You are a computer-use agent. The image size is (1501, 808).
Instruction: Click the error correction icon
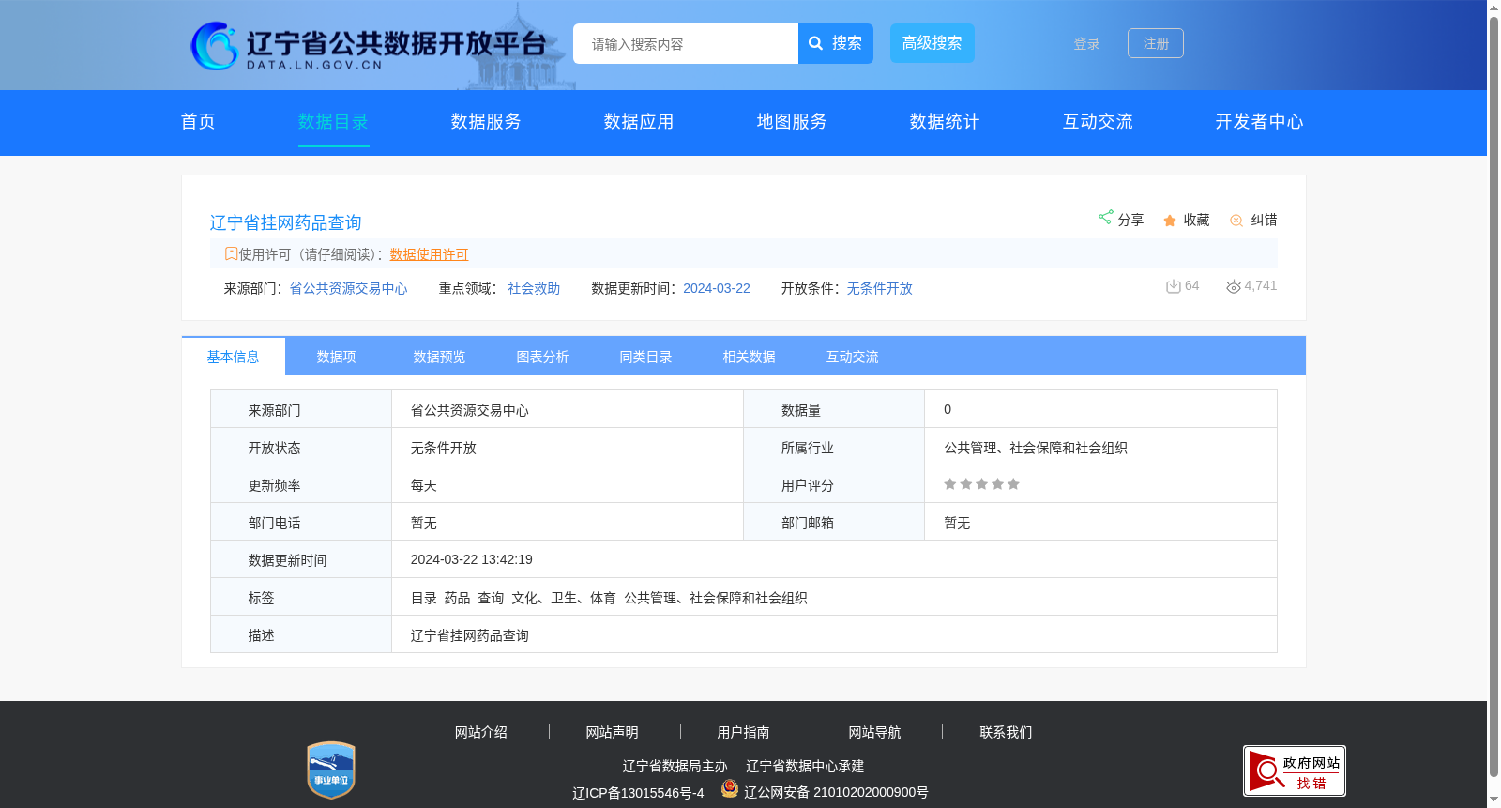[x=1236, y=221]
